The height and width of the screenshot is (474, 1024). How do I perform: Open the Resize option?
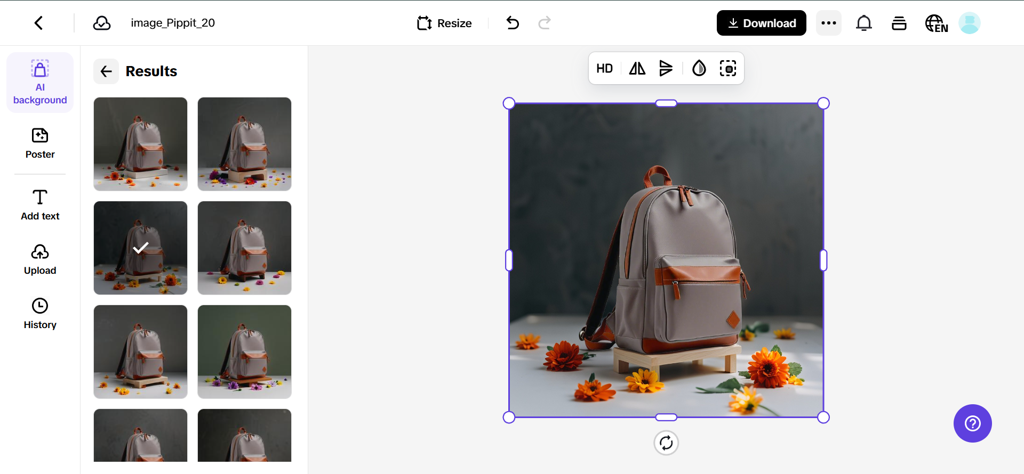pyautogui.click(x=444, y=23)
